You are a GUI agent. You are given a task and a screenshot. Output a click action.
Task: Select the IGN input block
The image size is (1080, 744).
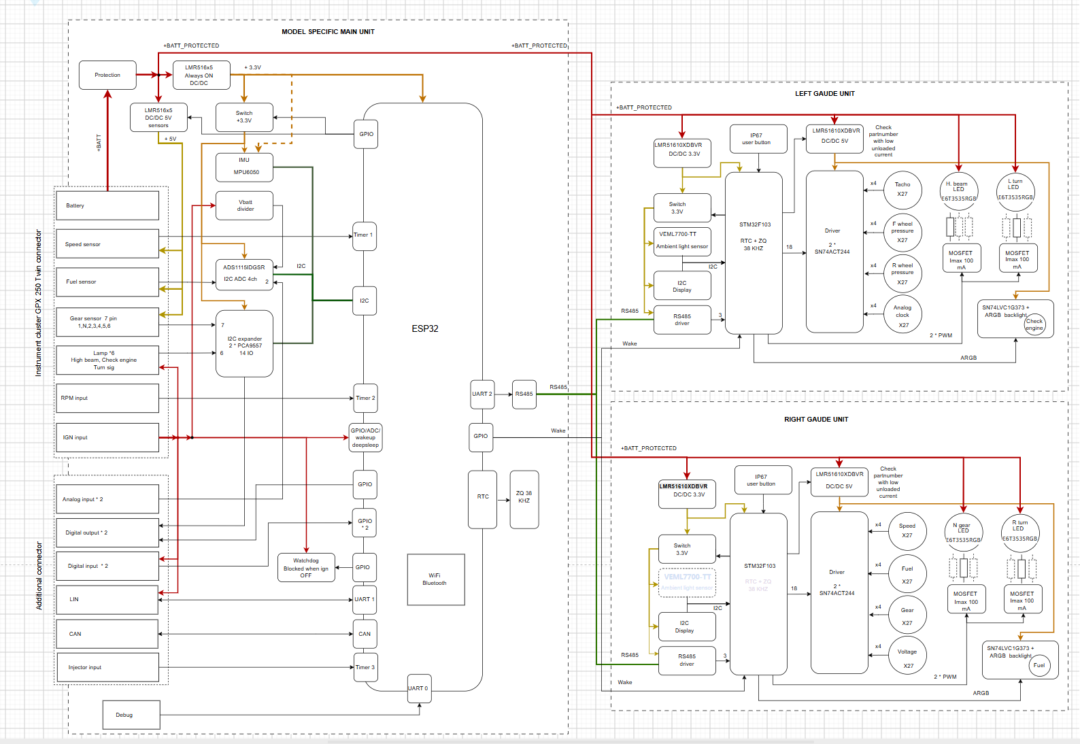coord(107,437)
